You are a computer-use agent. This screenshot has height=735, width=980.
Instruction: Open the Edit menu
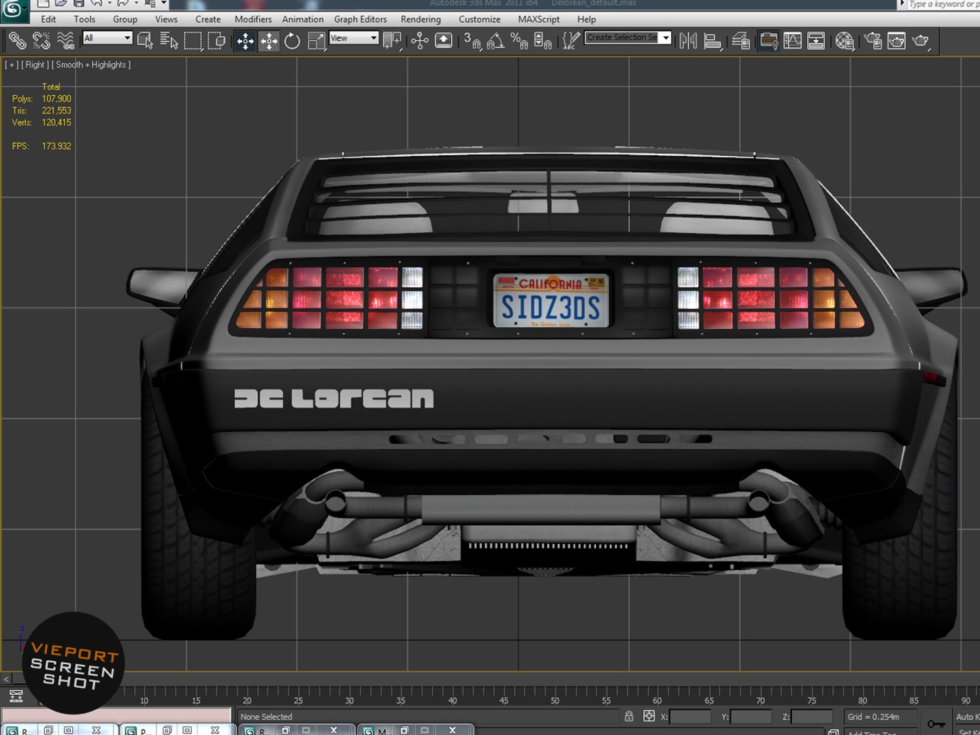pyautogui.click(x=48, y=19)
